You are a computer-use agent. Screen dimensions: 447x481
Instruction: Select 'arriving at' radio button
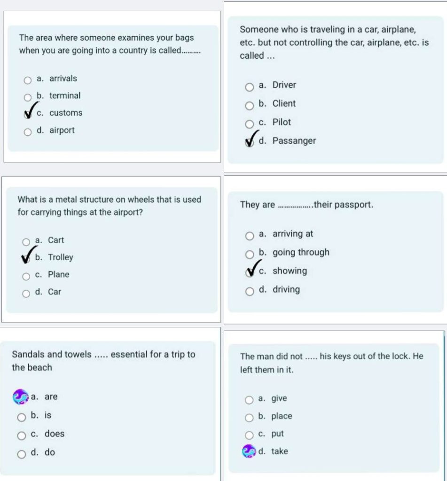[250, 236]
